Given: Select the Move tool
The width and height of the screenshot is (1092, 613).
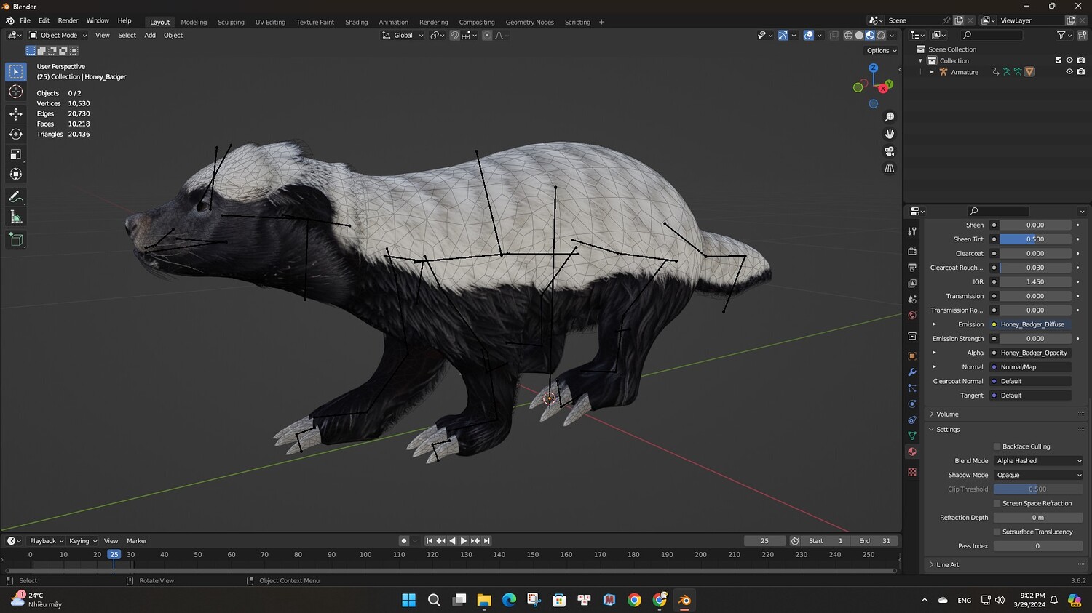Looking at the screenshot, I should 16,113.
